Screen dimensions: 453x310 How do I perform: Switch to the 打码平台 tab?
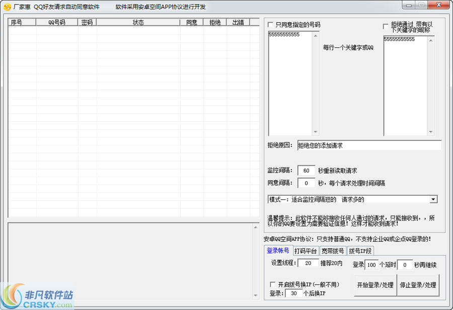click(x=306, y=251)
